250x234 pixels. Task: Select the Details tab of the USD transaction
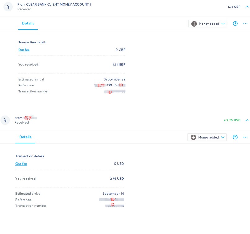pyautogui.click(x=25, y=137)
